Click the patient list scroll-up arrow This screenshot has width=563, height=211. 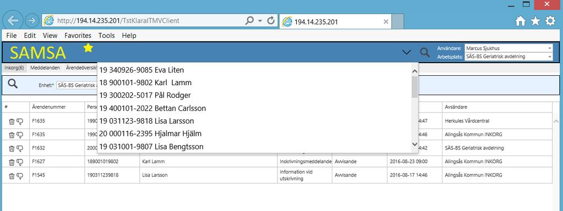[415, 71]
